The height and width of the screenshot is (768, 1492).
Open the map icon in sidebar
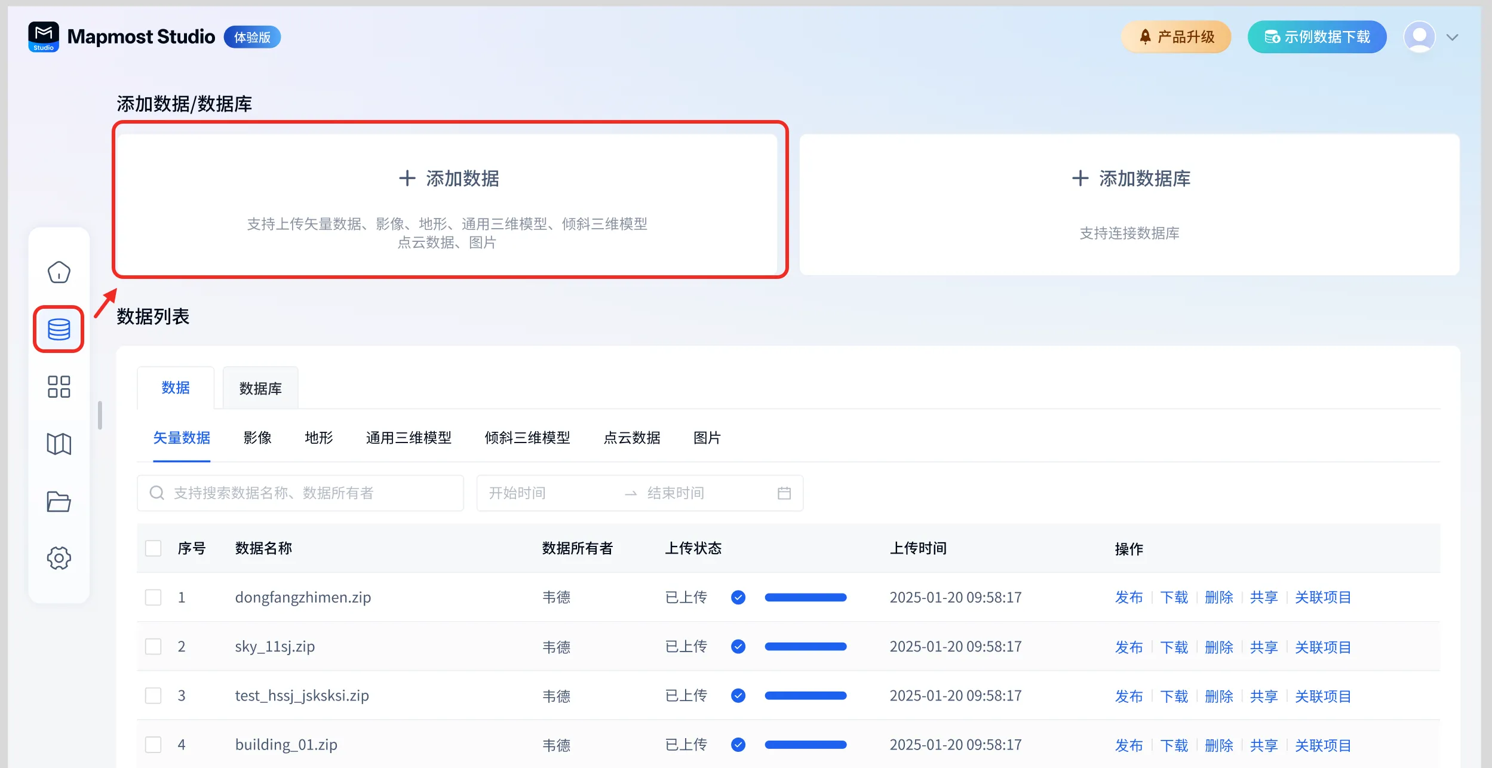(x=59, y=444)
